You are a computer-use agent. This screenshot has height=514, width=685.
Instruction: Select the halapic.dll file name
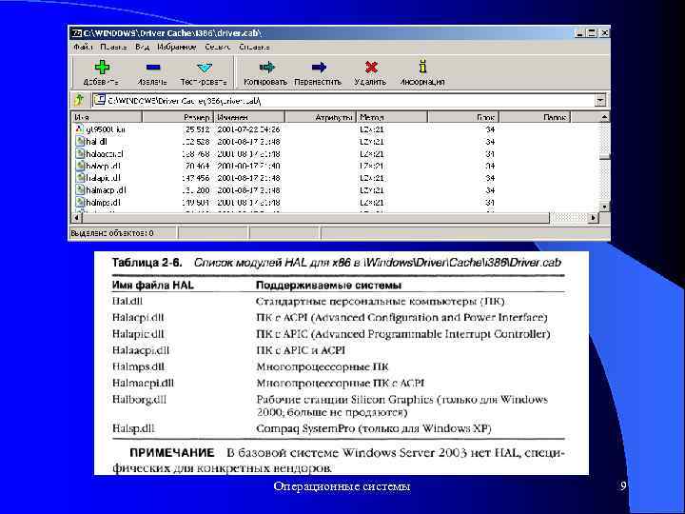(103, 178)
